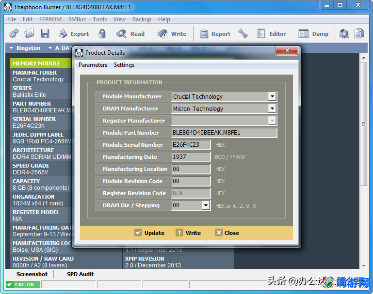Click the XMP REVISION label
Screen dimensions: 373x294
(x=145, y=259)
